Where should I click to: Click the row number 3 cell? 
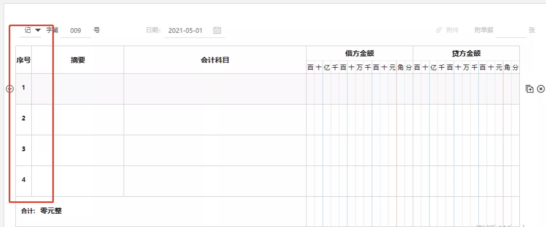coord(24,150)
